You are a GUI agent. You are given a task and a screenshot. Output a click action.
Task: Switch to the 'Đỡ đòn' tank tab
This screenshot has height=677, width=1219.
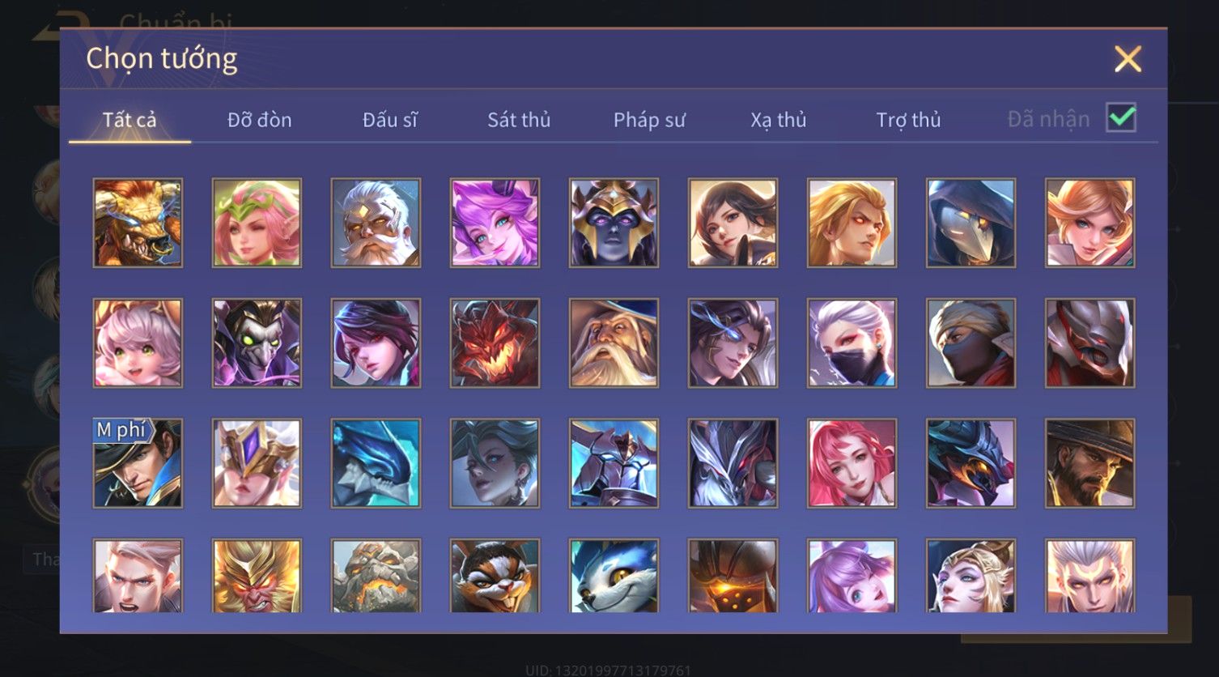[259, 120]
